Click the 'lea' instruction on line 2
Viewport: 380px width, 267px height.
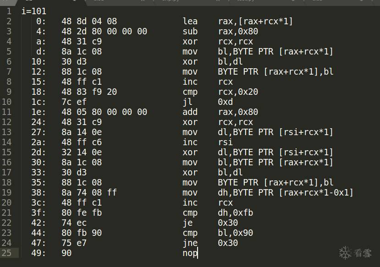coord(190,21)
